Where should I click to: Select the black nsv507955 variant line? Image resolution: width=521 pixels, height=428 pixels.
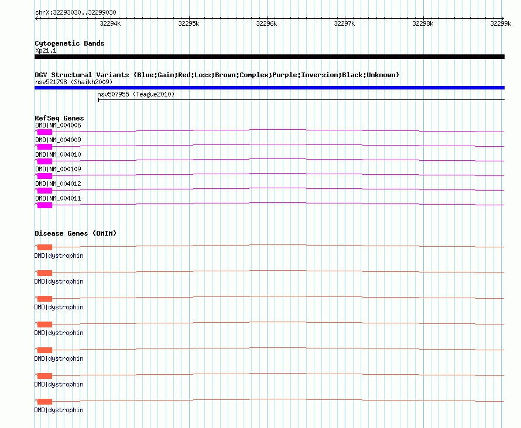pyautogui.click(x=301, y=99)
